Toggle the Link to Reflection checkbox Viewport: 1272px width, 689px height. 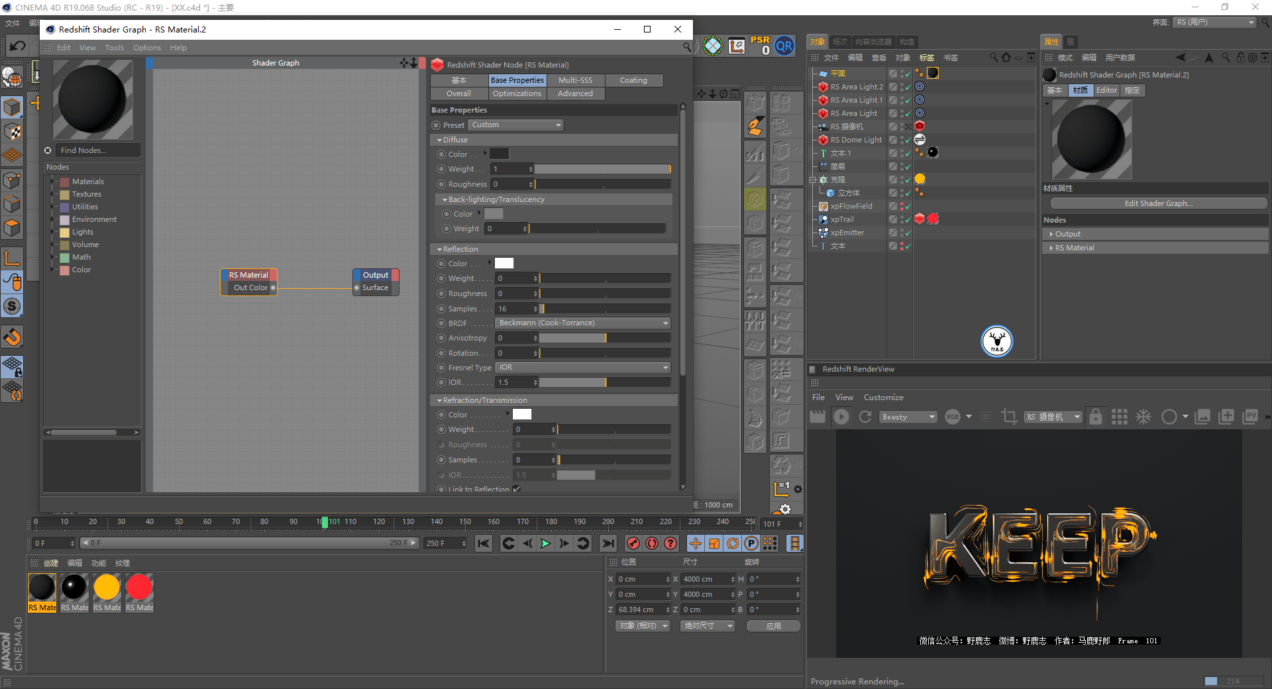[516, 489]
